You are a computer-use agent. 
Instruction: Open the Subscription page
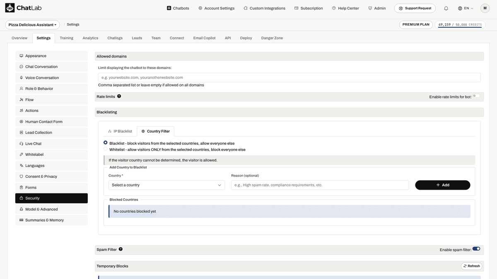309,8
